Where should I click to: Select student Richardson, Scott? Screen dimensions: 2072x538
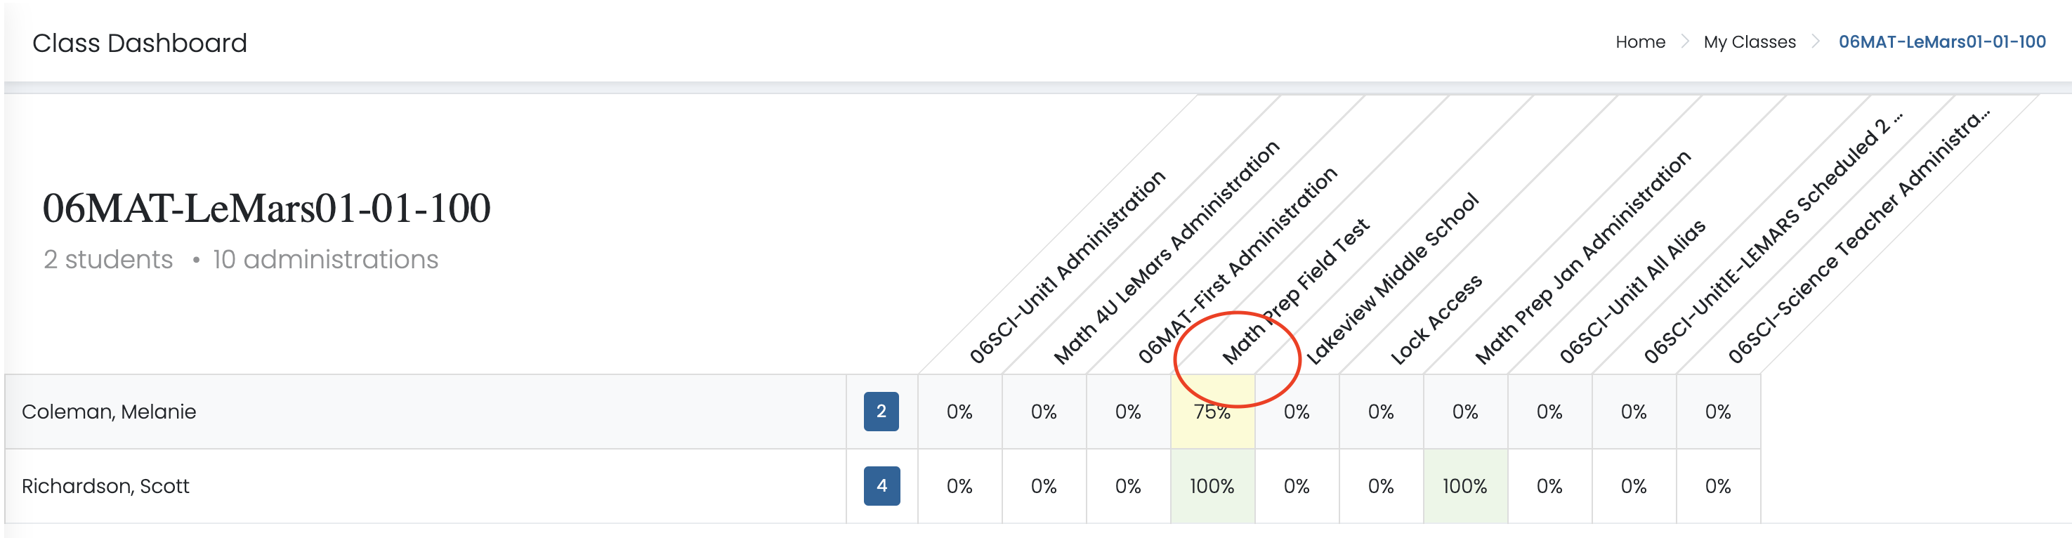(105, 486)
